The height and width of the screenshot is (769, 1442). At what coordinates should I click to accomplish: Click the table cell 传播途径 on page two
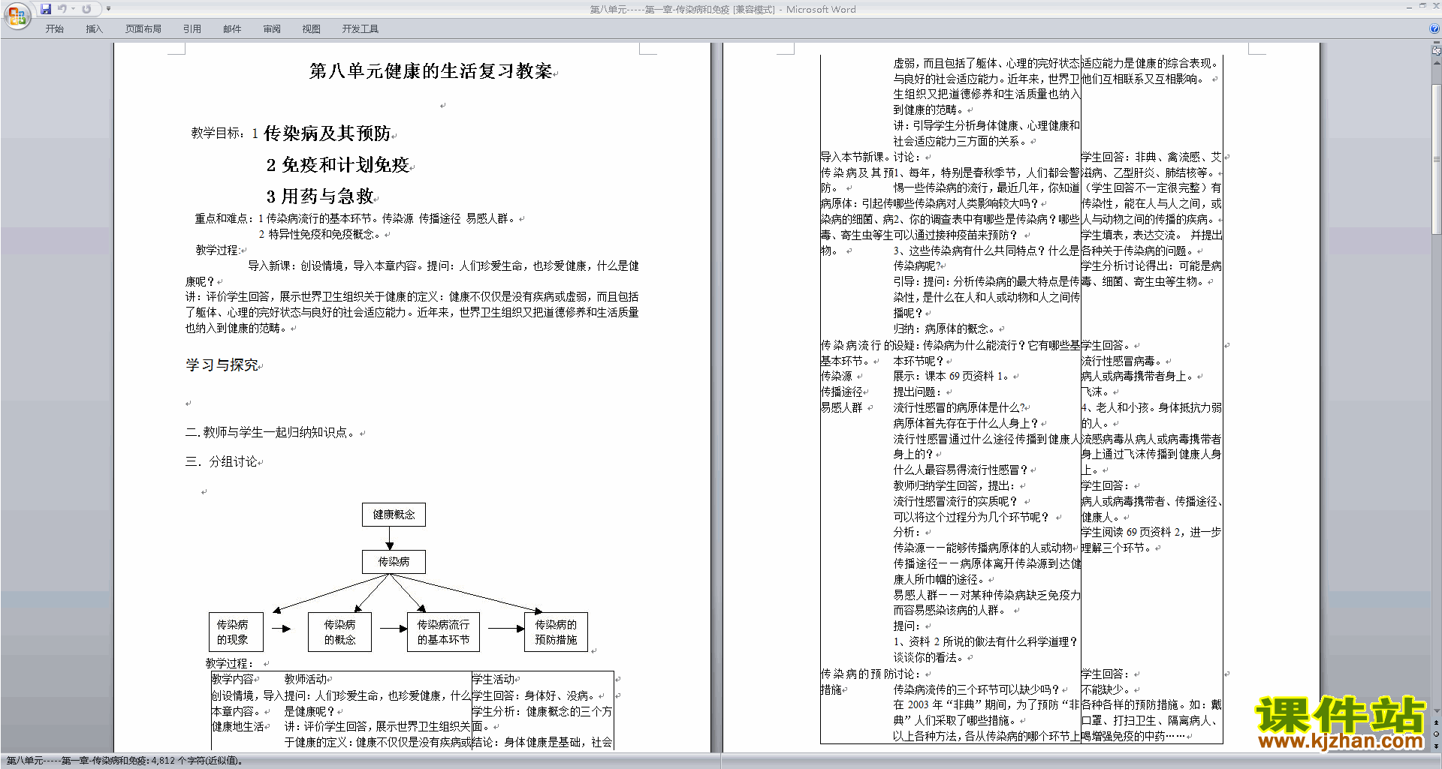point(841,392)
